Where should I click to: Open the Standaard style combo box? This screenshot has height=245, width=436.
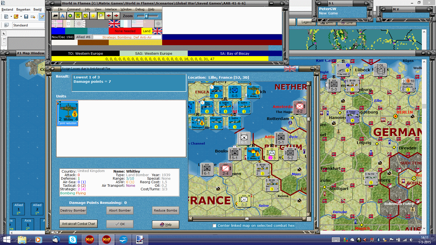tap(28, 25)
